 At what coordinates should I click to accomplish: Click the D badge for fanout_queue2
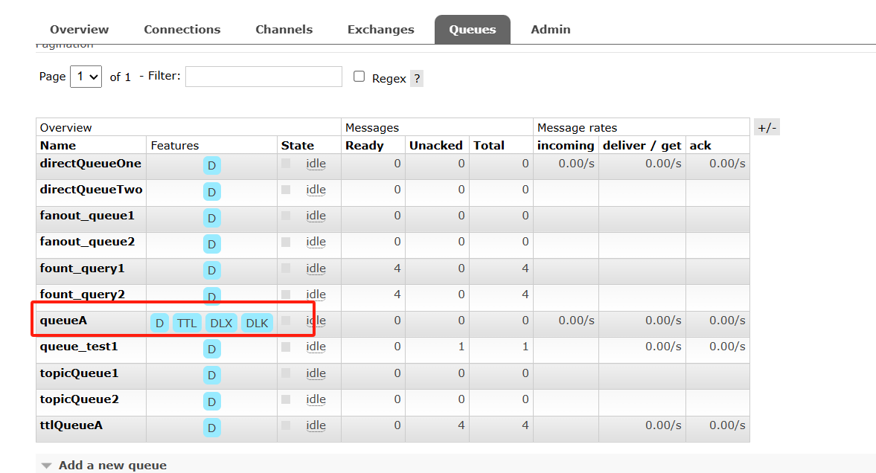coord(211,244)
